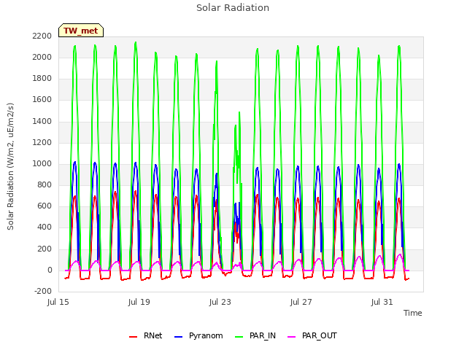This screenshot has height=350, width=467.
Task: Click the 1400 y-axis tick label
Action: point(42,121)
